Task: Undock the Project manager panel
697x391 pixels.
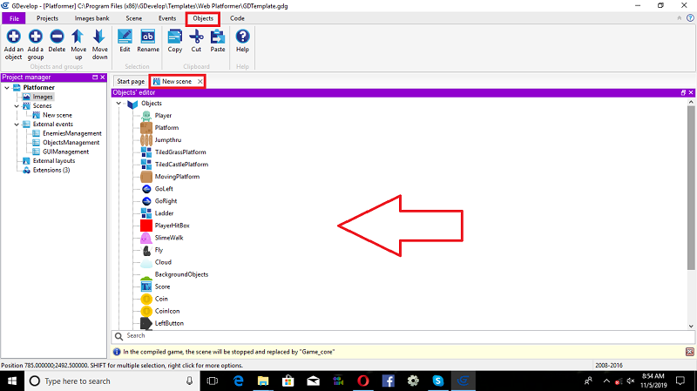Action: pyautogui.click(x=95, y=78)
